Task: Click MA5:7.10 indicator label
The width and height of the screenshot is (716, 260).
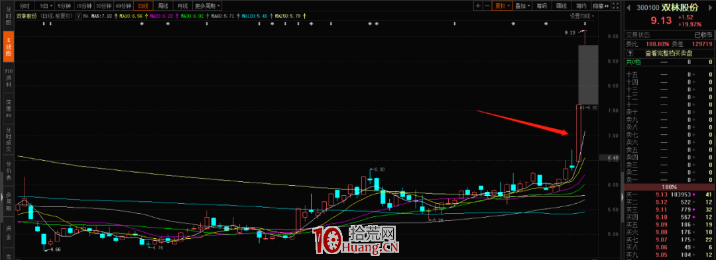Action: [x=101, y=16]
